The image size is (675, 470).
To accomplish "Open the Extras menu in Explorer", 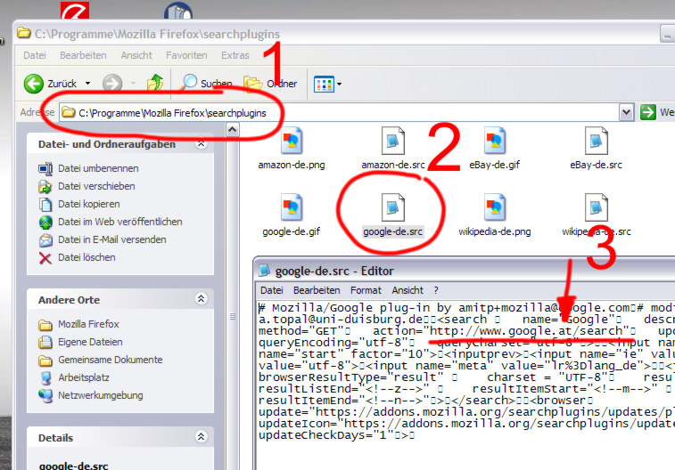I will pos(235,55).
